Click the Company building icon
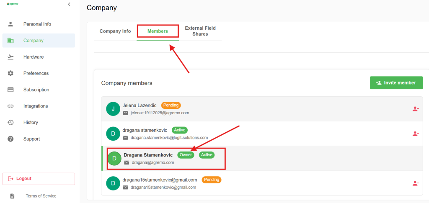 11,41
